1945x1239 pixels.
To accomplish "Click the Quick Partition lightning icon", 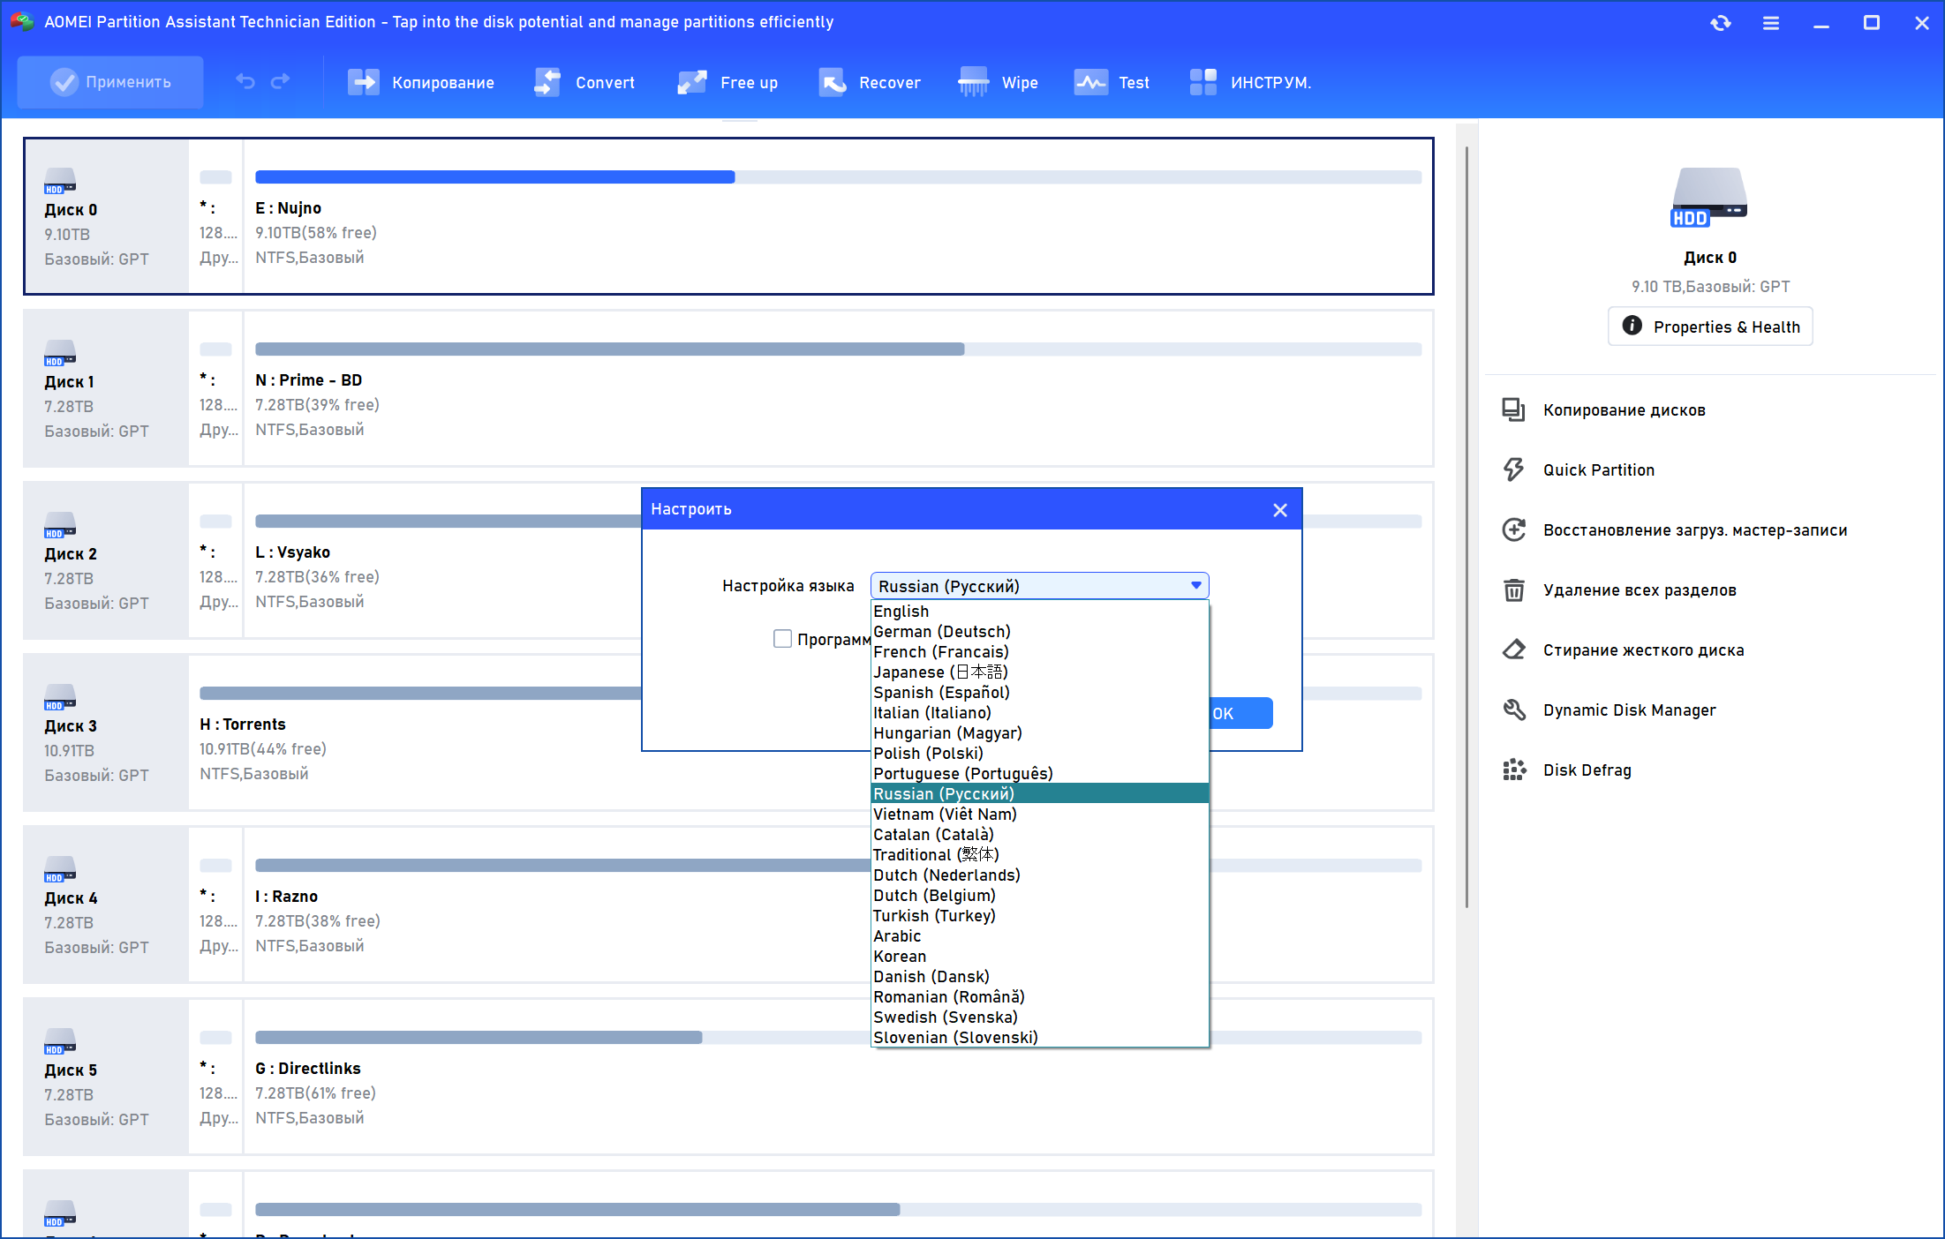I will [1513, 469].
